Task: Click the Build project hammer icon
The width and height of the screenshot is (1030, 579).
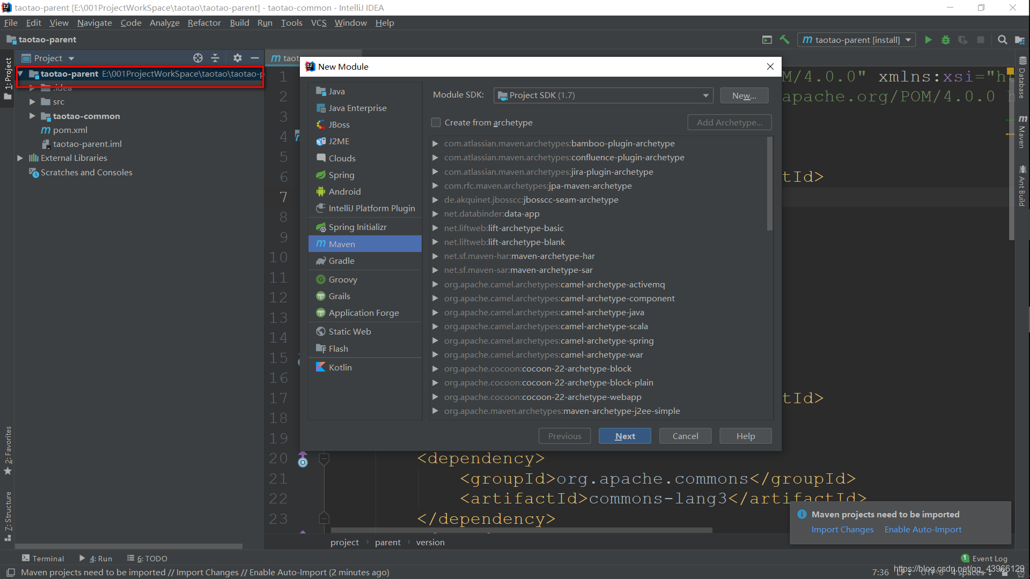Action: pyautogui.click(x=784, y=40)
